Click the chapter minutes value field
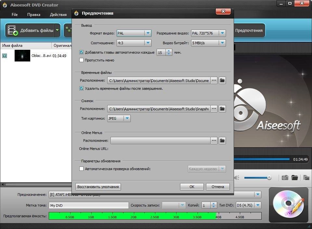The image size is (312, 229). click(161, 52)
